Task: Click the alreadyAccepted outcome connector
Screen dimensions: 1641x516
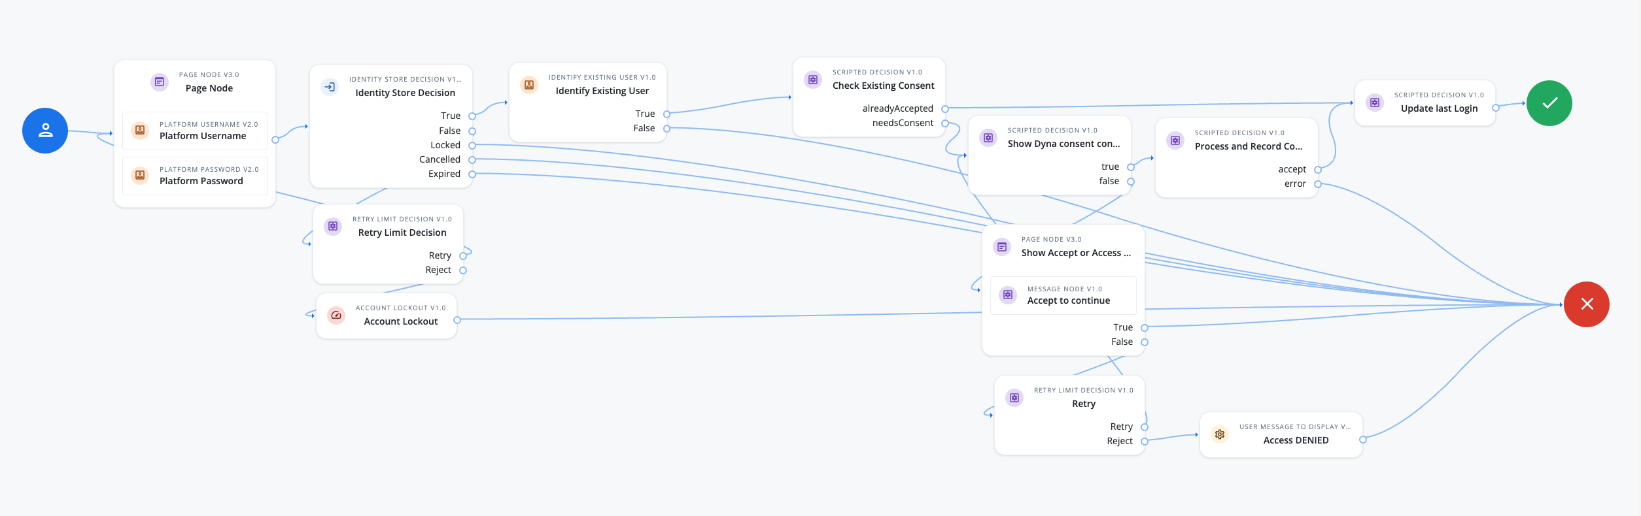Action: click(x=945, y=109)
